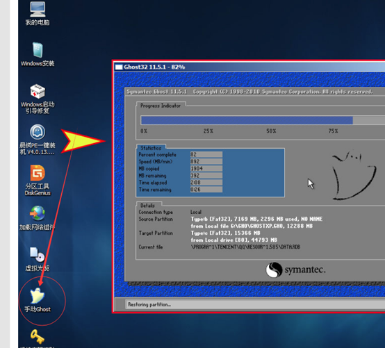Click the Time elapsed value 2:08
Image resolution: width=385 pixels, height=348 pixels.
click(206, 183)
